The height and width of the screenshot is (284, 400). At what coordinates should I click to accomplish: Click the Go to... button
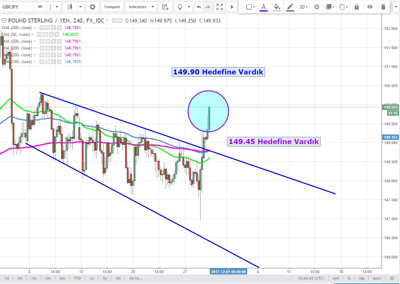[x=135, y=278]
